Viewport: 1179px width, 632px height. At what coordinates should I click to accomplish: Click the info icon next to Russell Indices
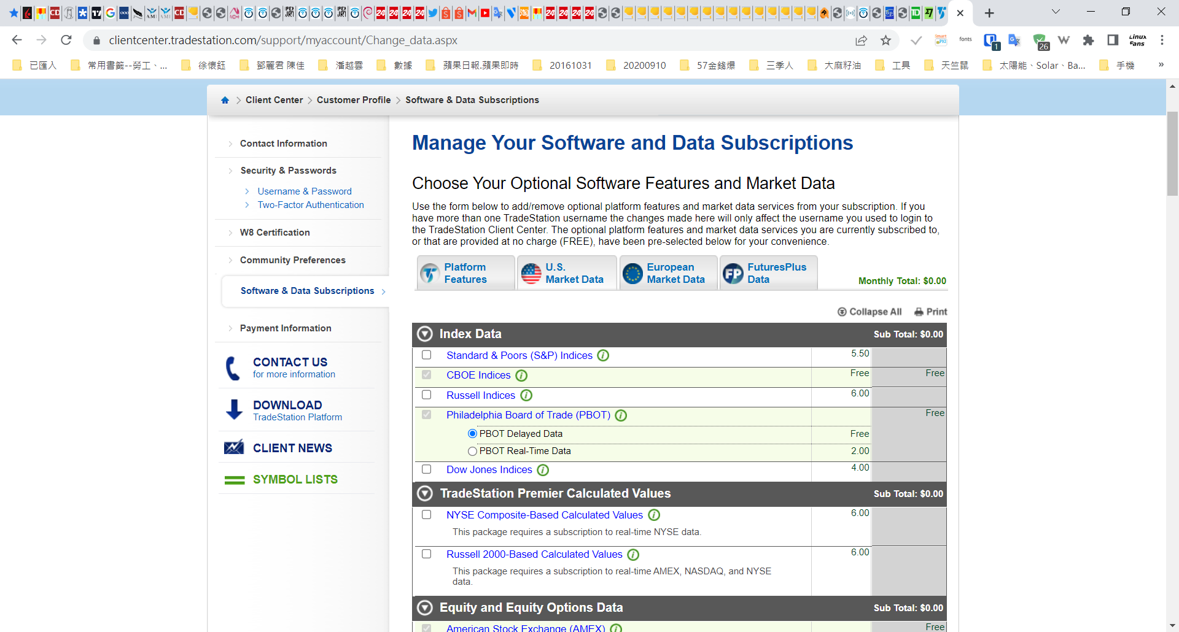point(526,395)
